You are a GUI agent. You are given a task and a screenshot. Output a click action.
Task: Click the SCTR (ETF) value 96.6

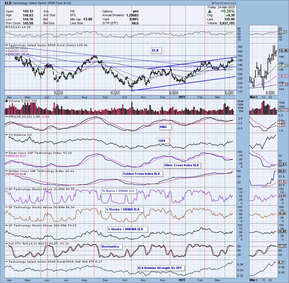(x=135, y=23)
